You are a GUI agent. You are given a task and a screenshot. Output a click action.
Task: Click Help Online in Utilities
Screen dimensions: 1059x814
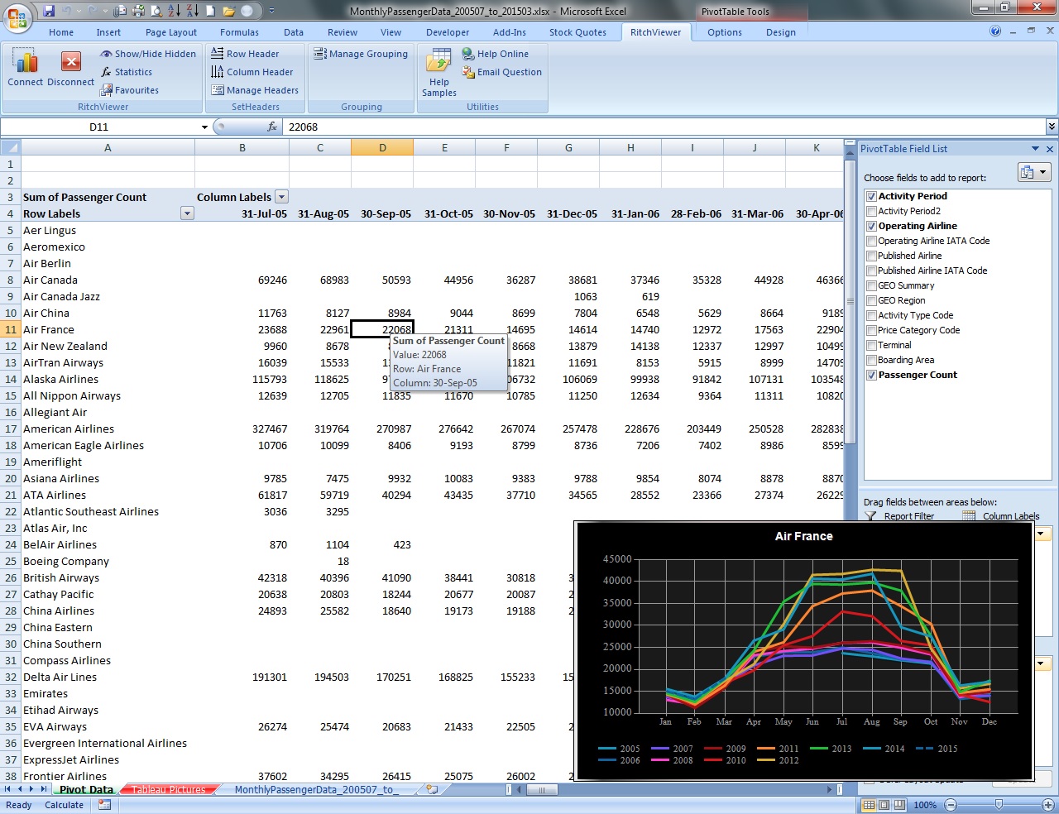click(495, 54)
